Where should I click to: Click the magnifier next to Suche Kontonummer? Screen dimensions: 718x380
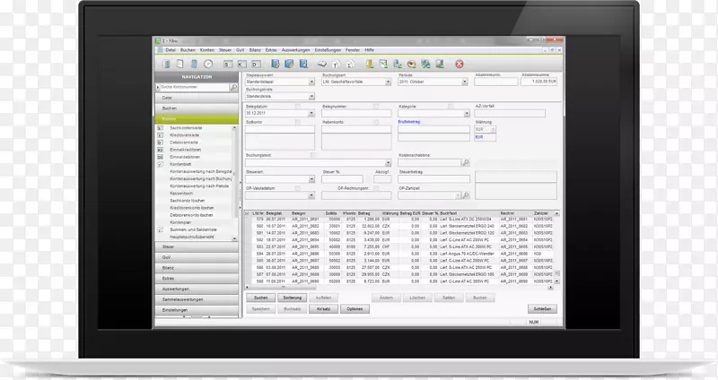pyautogui.click(x=234, y=88)
